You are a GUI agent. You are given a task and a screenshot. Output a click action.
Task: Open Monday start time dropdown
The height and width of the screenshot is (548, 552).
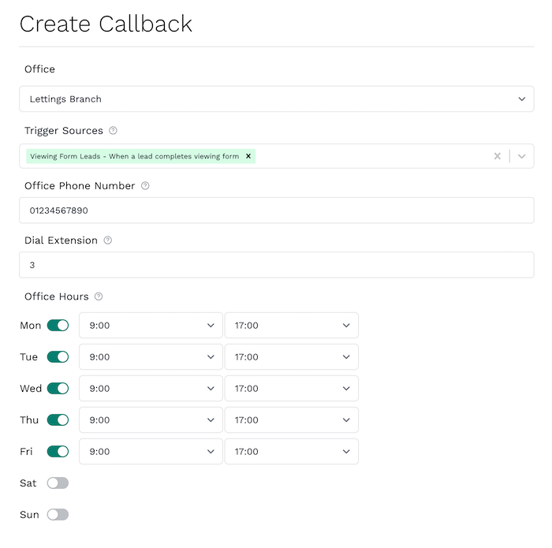coord(151,326)
